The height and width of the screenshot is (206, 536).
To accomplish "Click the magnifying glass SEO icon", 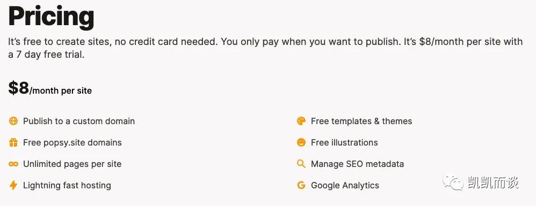I will (301, 164).
